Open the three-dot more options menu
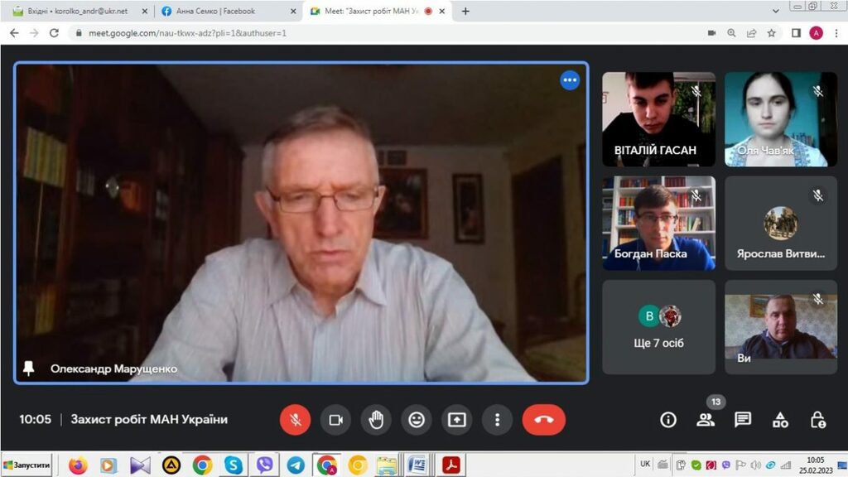The height and width of the screenshot is (477, 848). 497,420
